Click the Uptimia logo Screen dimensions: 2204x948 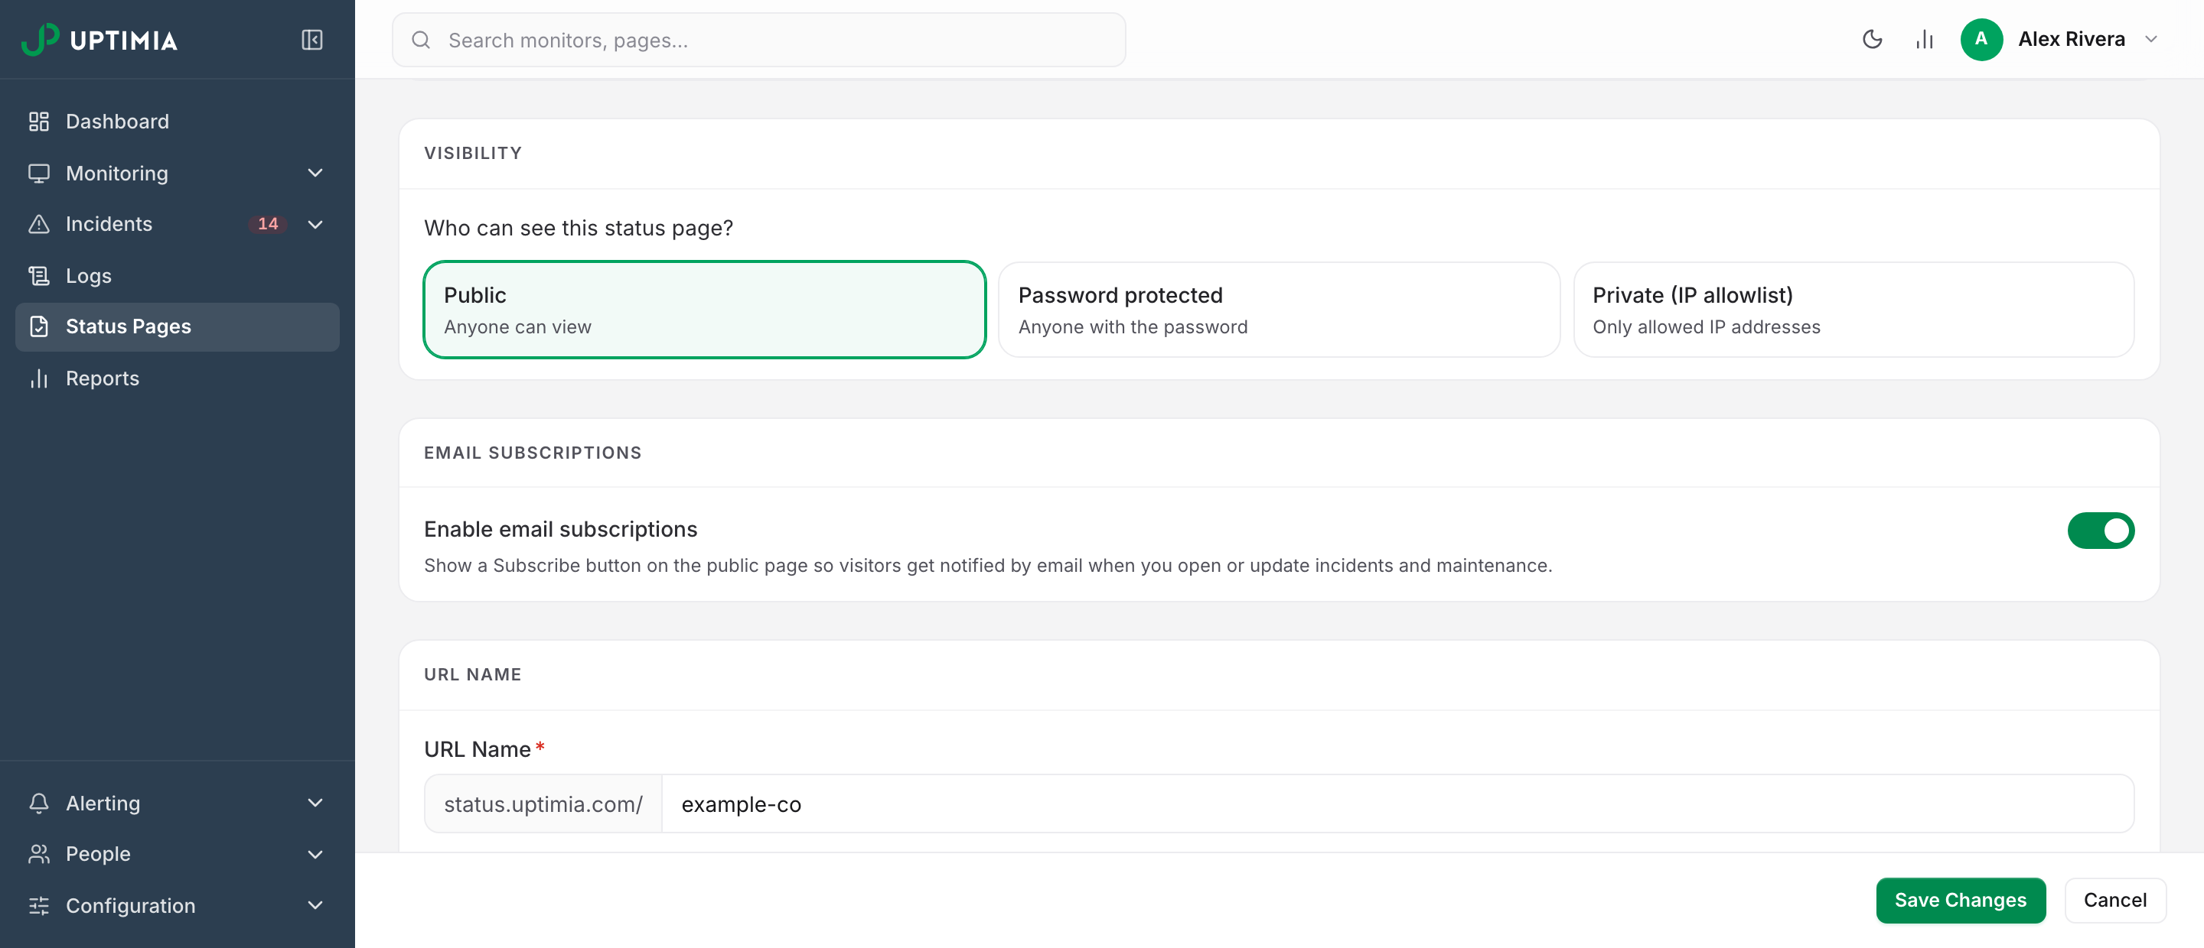(99, 39)
